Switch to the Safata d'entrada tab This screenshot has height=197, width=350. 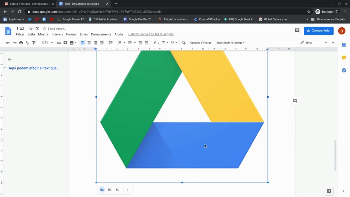click(x=30, y=4)
